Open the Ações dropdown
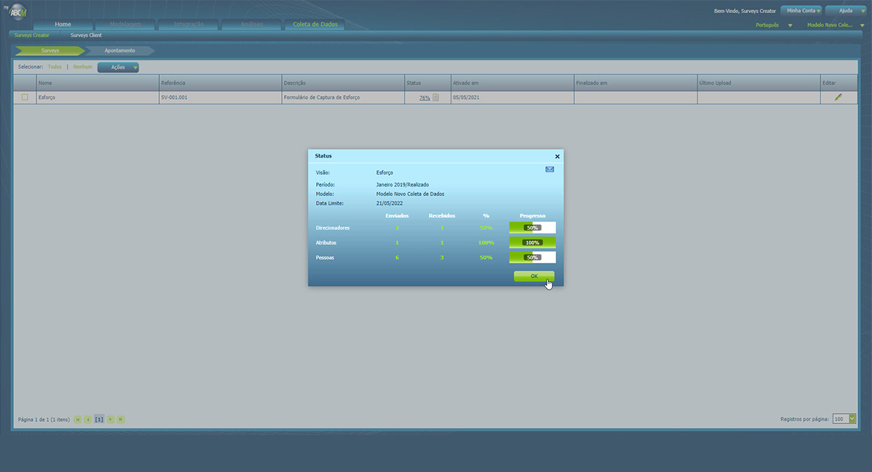This screenshot has width=872, height=472. coord(118,68)
